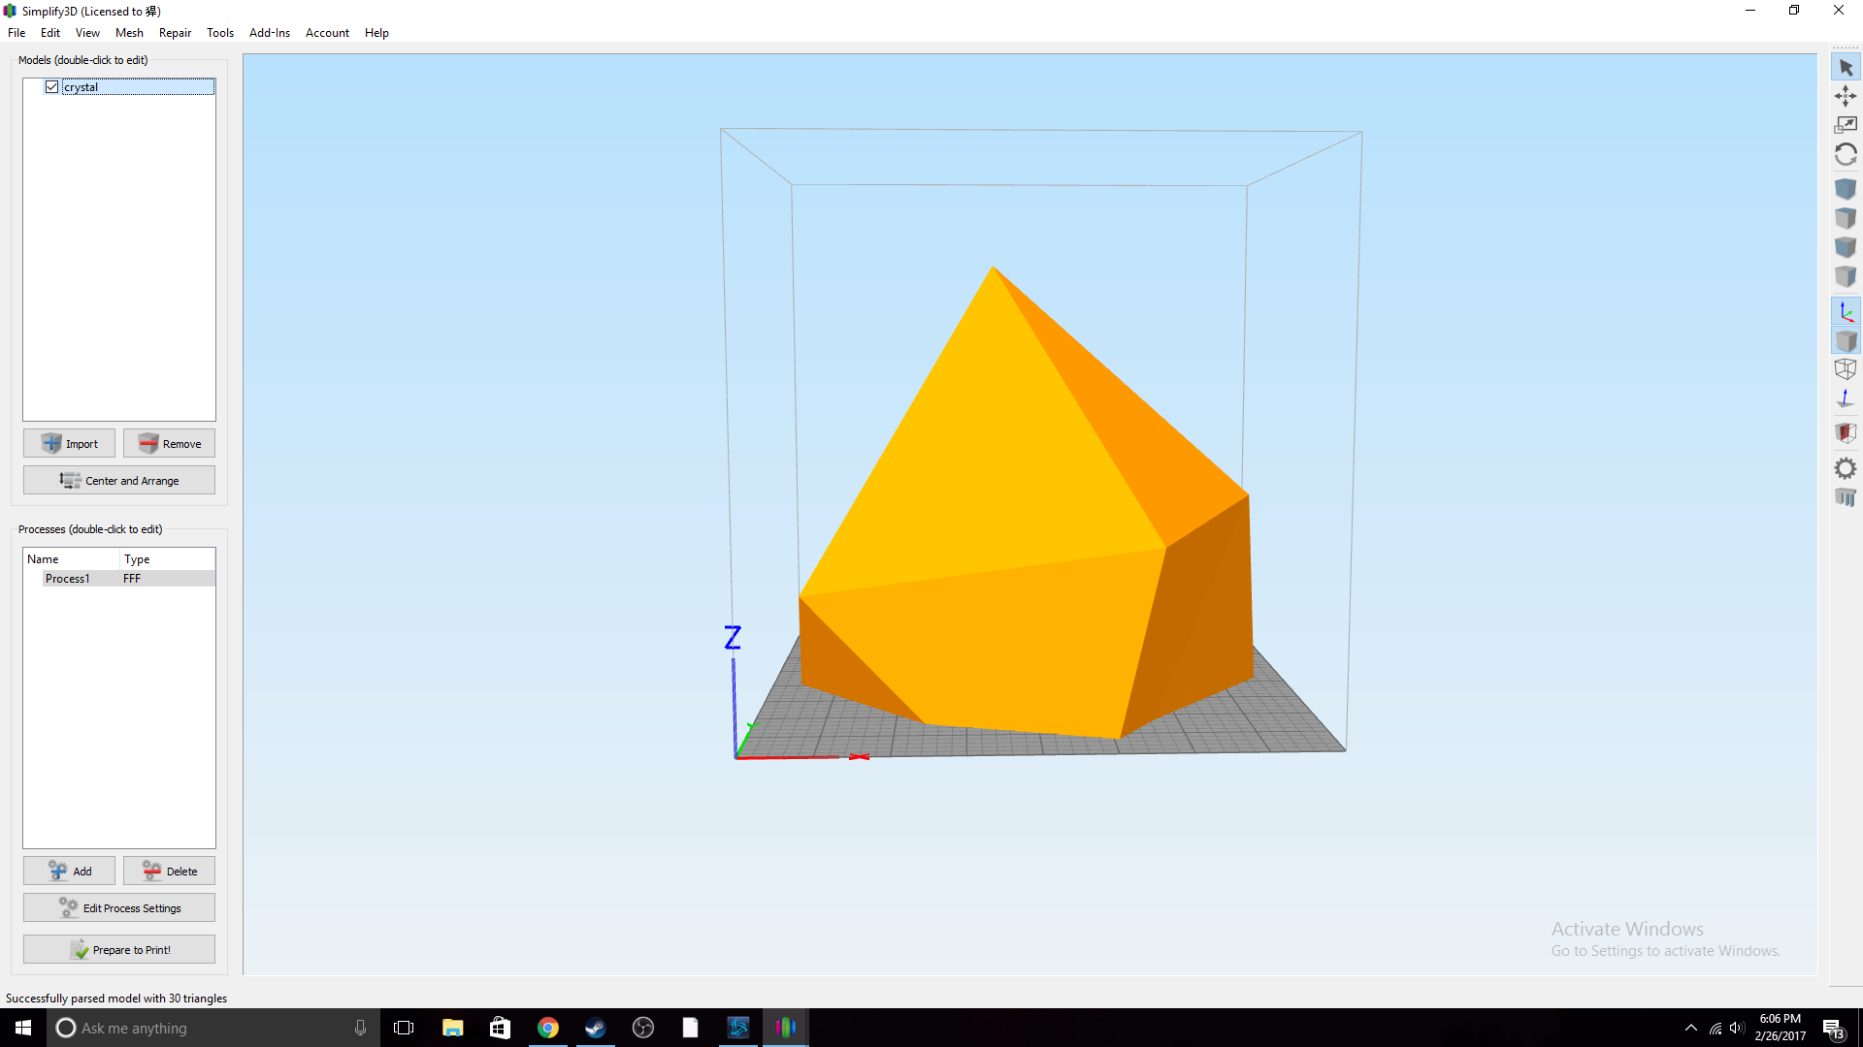The height and width of the screenshot is (1047, 1863).
Task: Click the Remove model button
Action: [169, 444]
